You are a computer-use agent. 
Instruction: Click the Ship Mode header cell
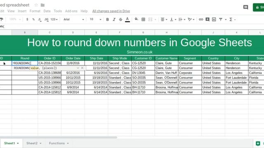(x=120, y=58)
